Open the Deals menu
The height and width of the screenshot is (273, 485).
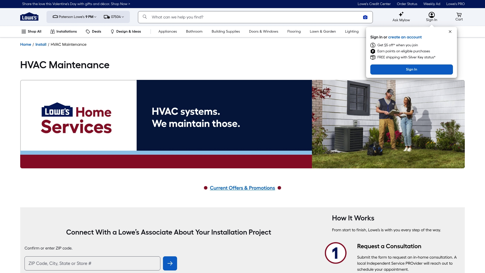[93, 32]
